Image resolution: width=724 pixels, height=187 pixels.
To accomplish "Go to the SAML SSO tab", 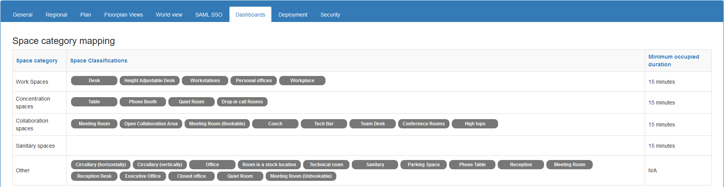I will pos(209,15).
